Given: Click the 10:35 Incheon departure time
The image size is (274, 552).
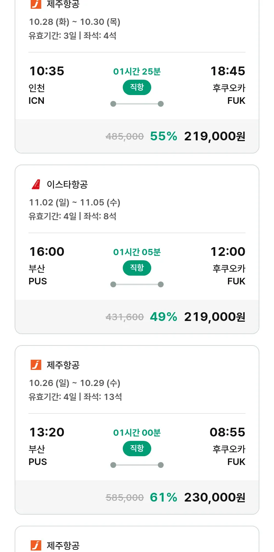Looking at the screenshot, I should (47, 71).
